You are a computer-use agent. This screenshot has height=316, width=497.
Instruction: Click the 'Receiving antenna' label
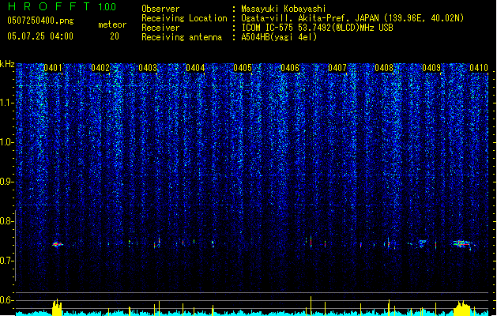[182, 37]
